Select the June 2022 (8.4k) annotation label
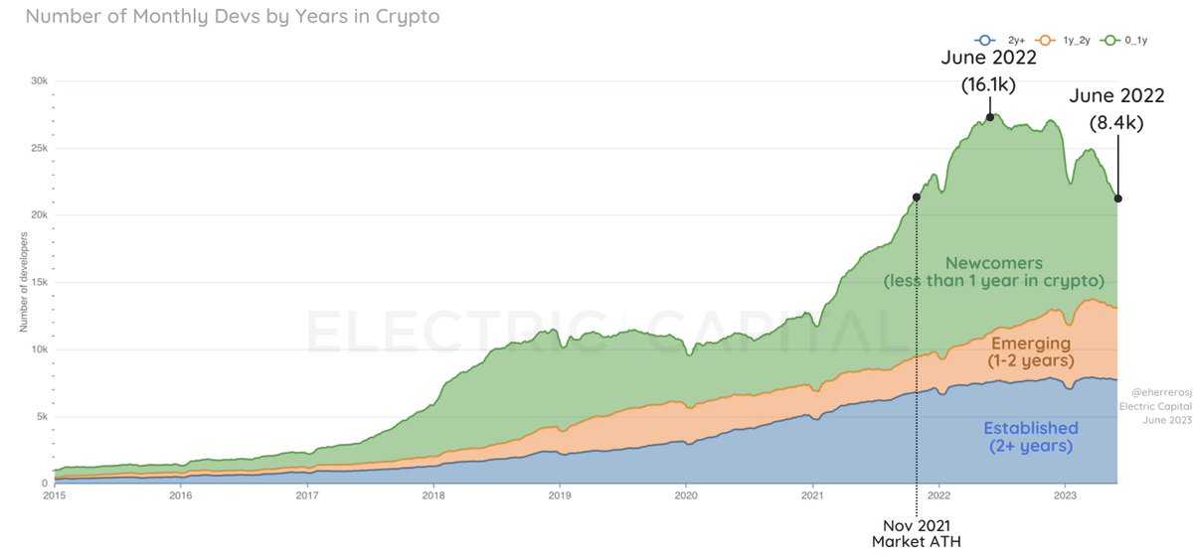1193x557 pixels. (1117, 109)
